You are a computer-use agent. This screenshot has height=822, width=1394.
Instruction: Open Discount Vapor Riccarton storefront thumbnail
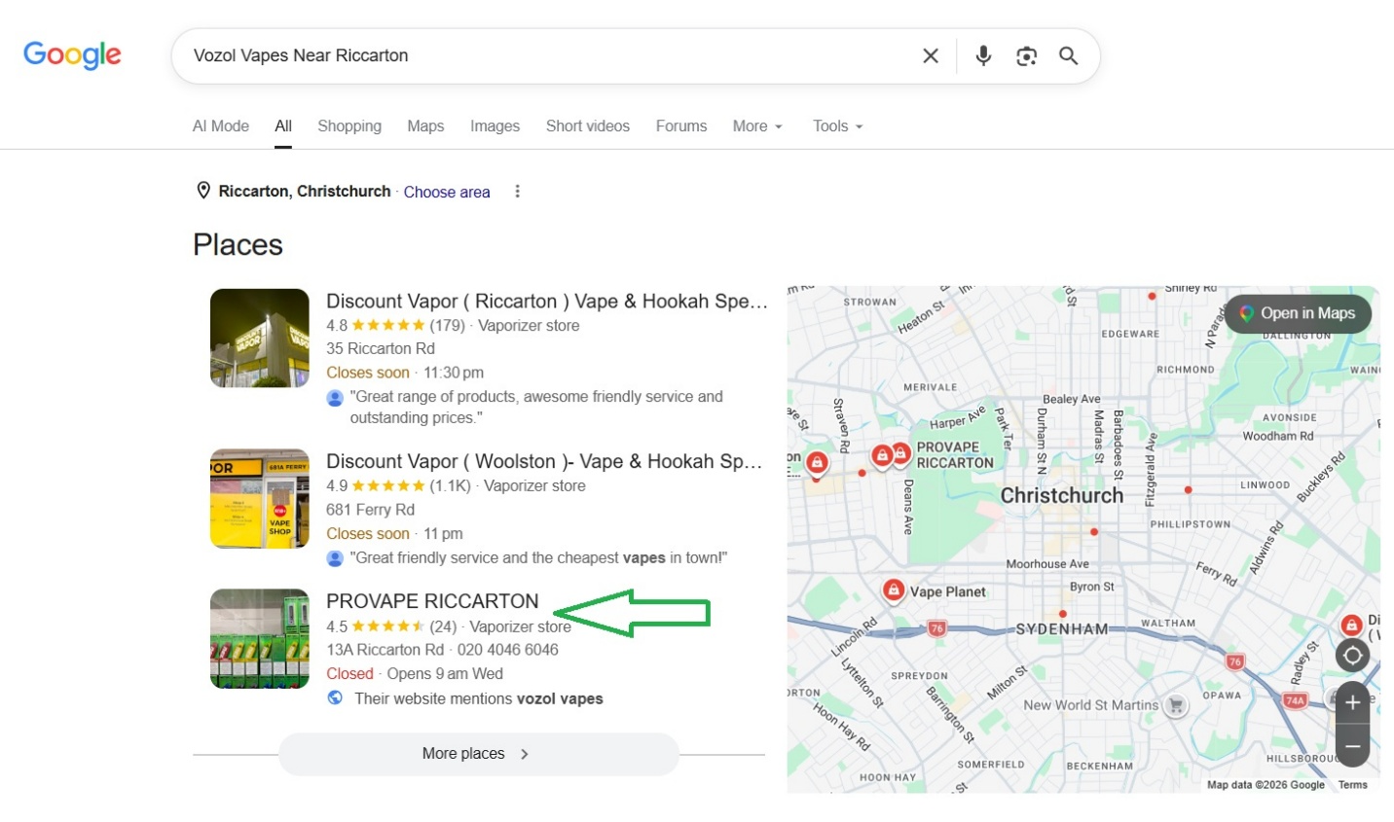coord(260,338)
